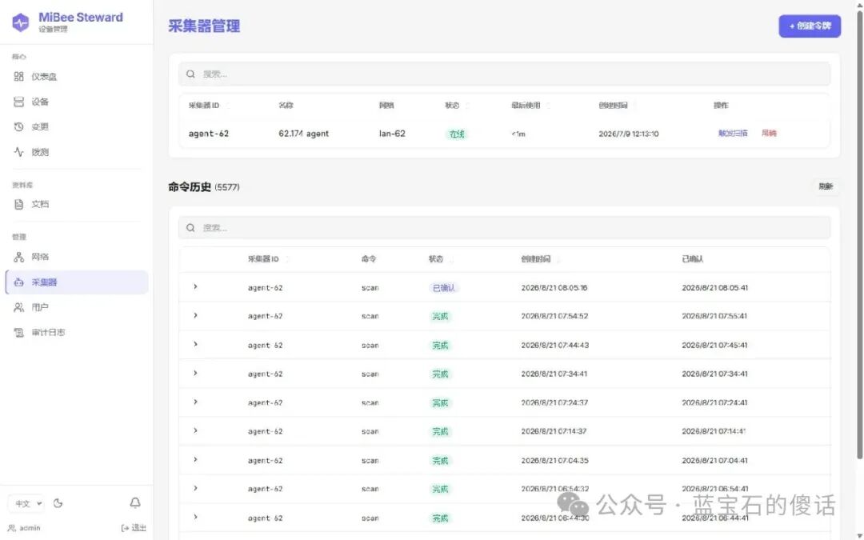Click confirmed time 2026/8/21 08:05:41
The image size is (864, 540).
click(x=714, y=288)
